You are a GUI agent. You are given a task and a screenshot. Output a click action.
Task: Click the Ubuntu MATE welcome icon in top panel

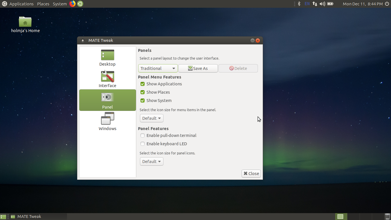(80, 4)
